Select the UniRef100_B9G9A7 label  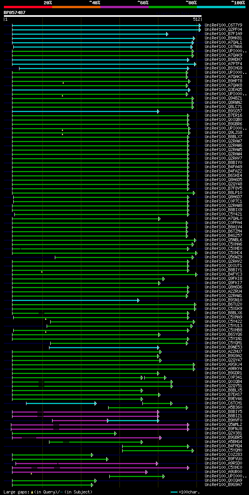pos(224,484)
